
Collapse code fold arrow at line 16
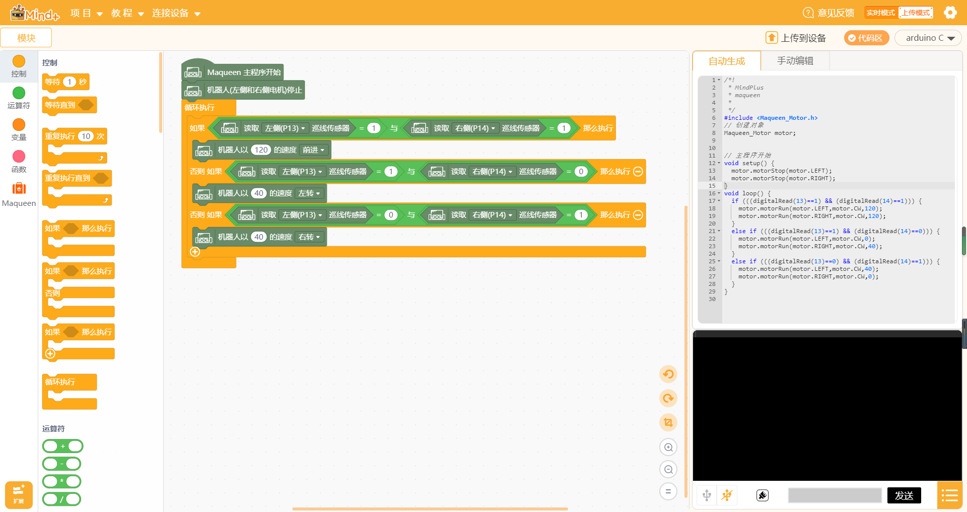(719, 193)
